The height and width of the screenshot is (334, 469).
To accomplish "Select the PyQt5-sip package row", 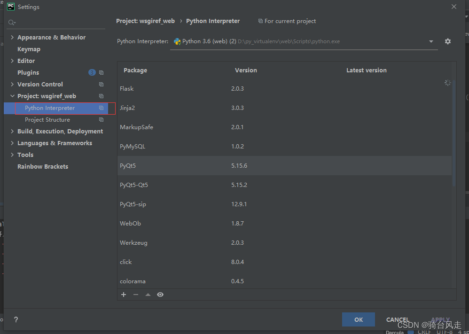I will click(x=284, y=204).
